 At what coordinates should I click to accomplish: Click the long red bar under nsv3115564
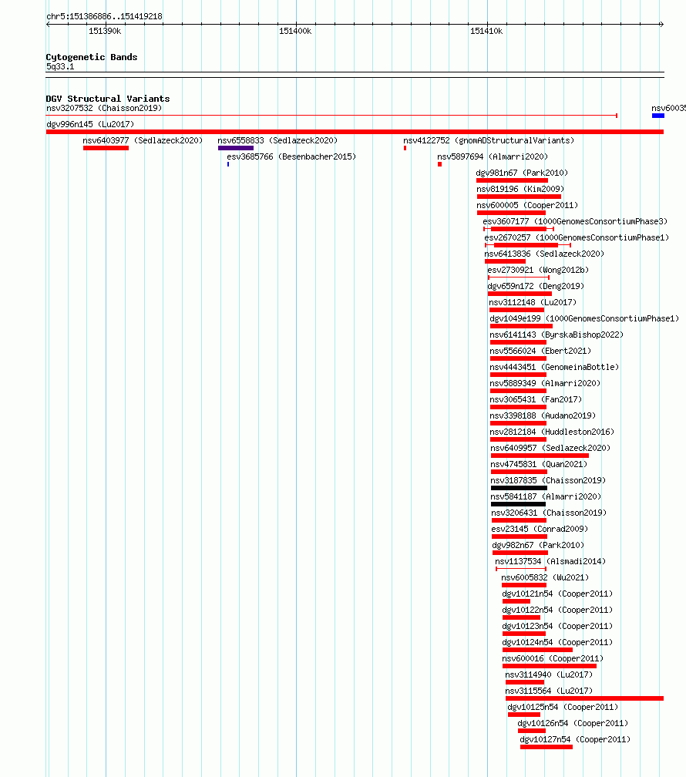click(x=585, y=698)
